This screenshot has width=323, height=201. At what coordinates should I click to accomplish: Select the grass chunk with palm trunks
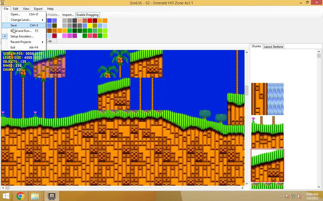[x=267, y=132]
